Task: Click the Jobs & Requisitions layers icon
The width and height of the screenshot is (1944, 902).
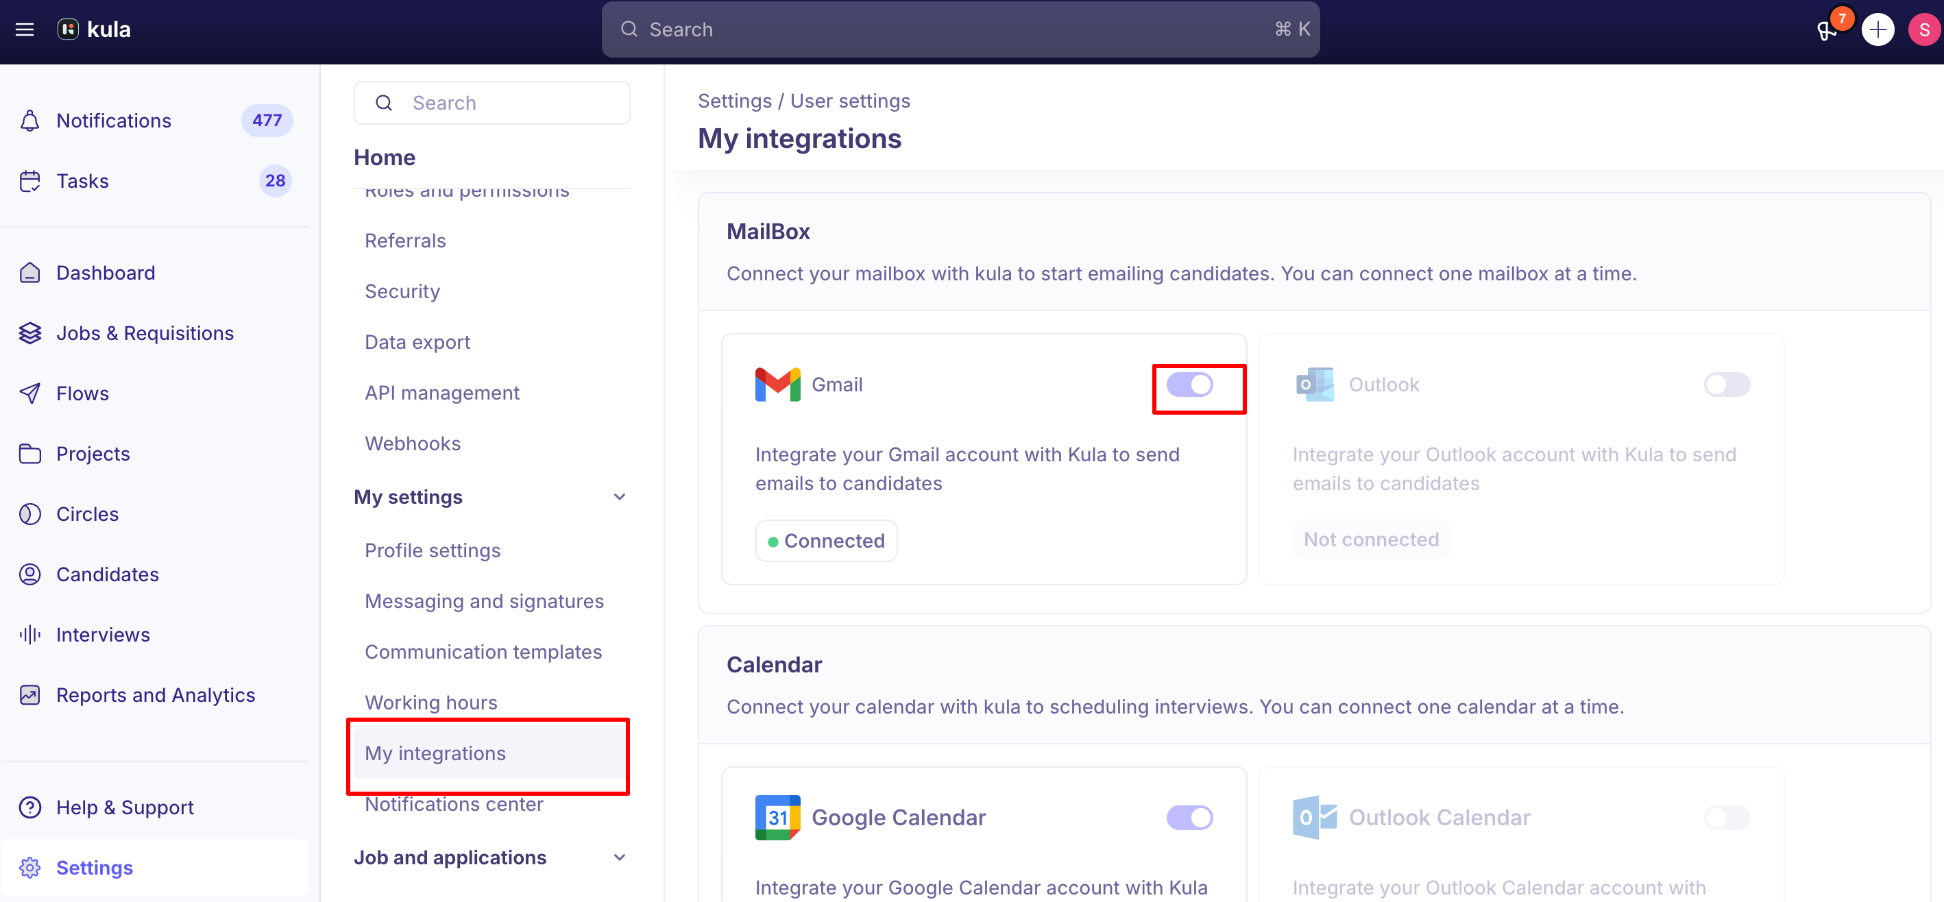Action: (29, 333)
